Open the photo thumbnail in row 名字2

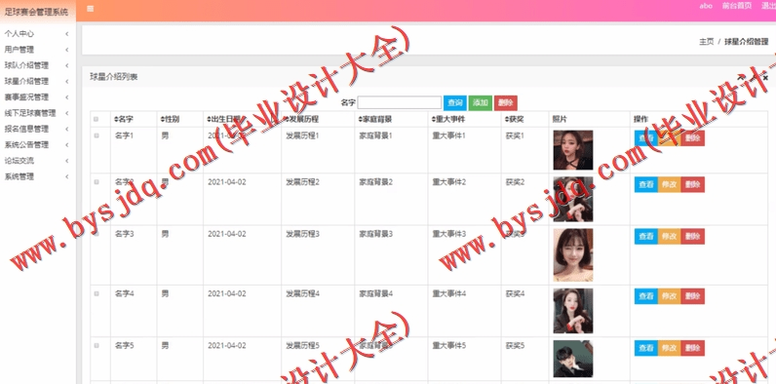pos(573,200)
